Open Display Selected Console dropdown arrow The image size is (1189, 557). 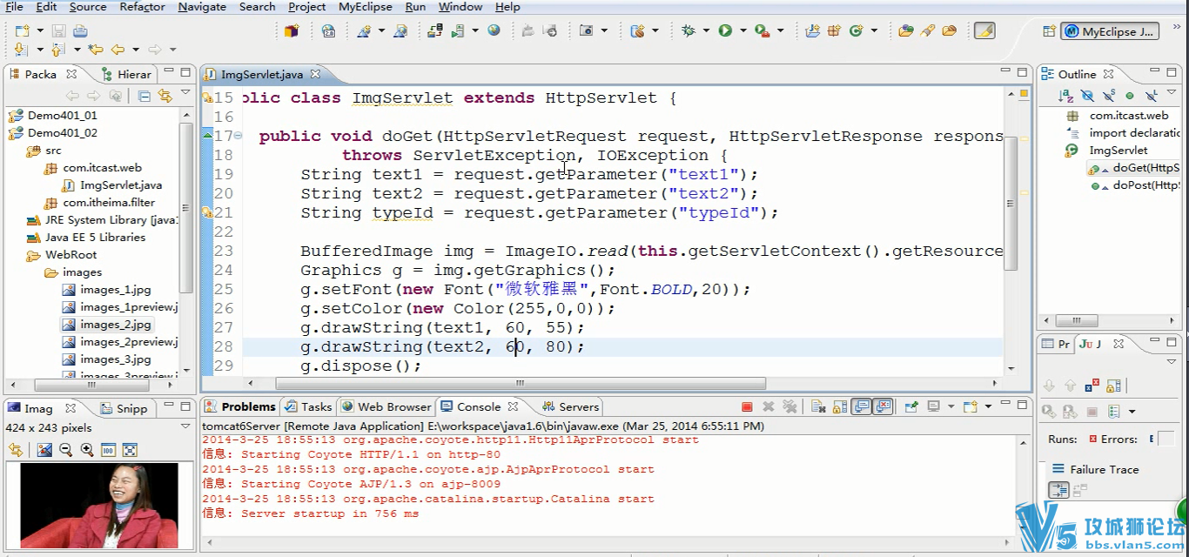pyautogui.click(x=951, y=406)
